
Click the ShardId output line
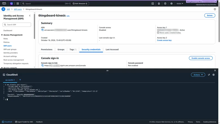(x=21, y=95)
